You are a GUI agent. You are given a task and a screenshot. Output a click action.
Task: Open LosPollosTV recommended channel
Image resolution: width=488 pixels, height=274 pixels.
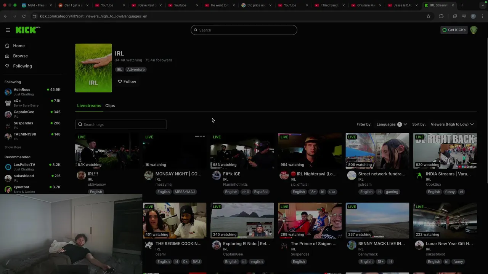(x=32, y=167)
